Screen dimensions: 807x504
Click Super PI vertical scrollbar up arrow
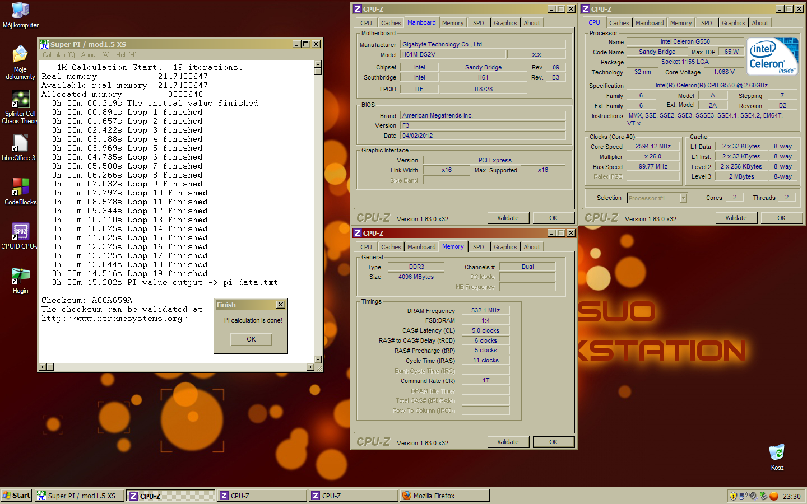point(318,64)
